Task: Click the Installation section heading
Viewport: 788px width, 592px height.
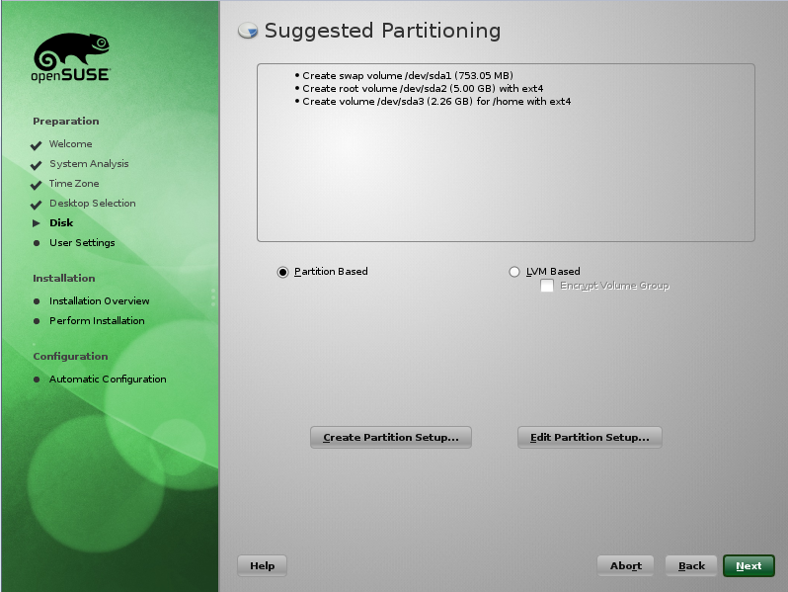Action: point(64,278)
